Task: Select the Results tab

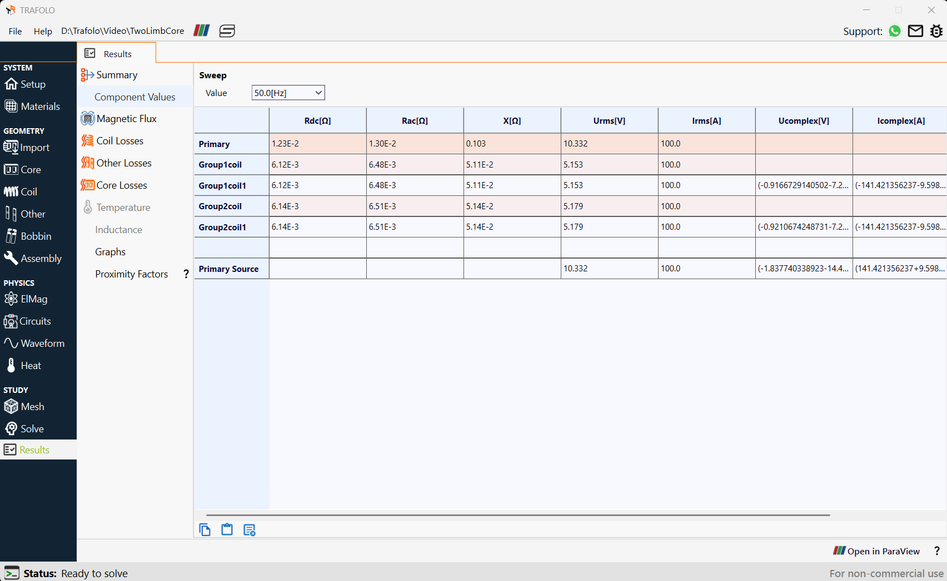Action: 117,54
